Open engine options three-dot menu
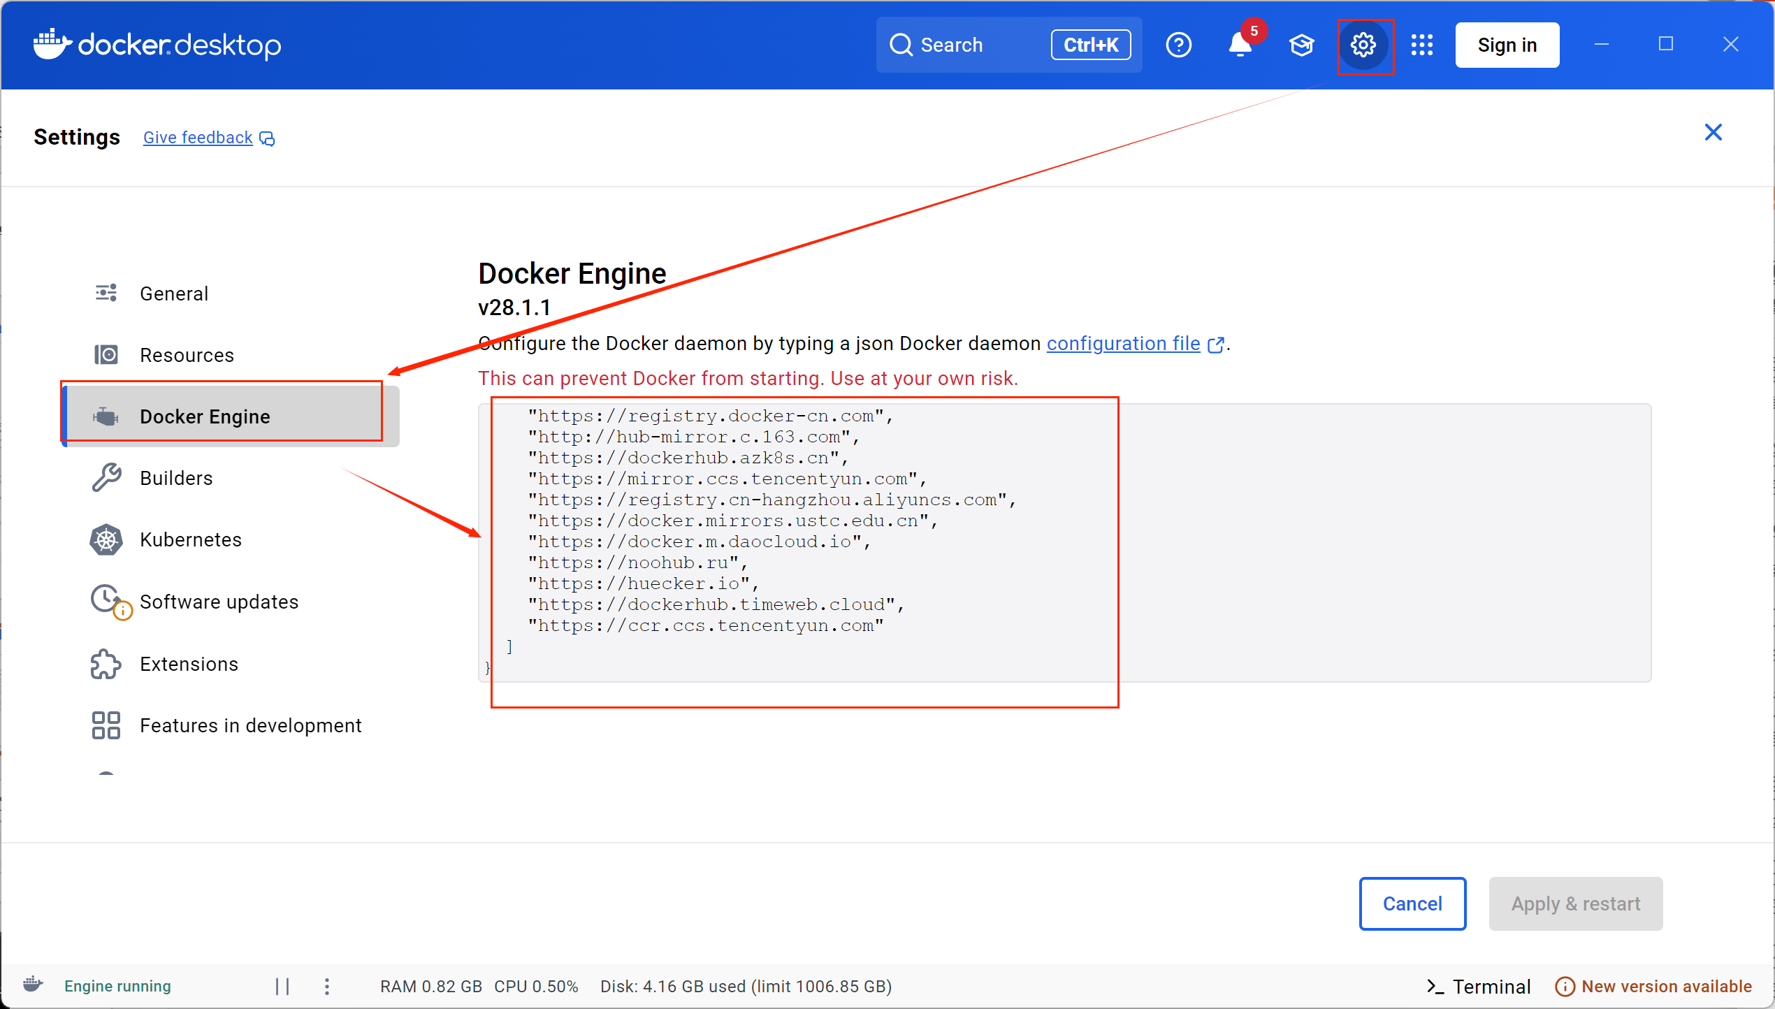The height and width of the screenshot is (1009, 1775). coord(327,986)
